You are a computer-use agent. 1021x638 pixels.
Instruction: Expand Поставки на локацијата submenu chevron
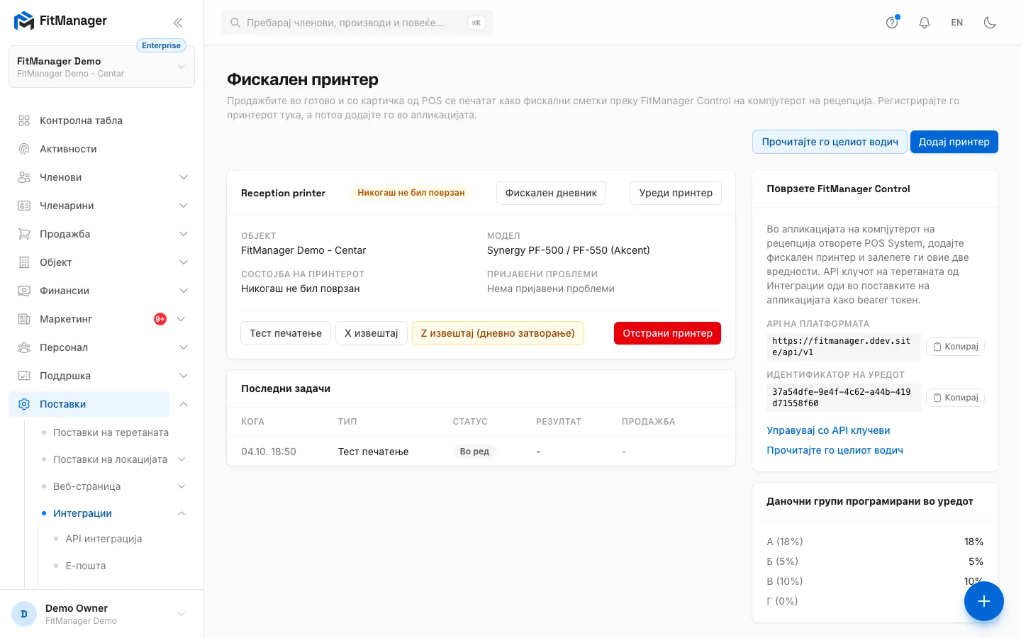pyautogui.click(x=182, y=459)
